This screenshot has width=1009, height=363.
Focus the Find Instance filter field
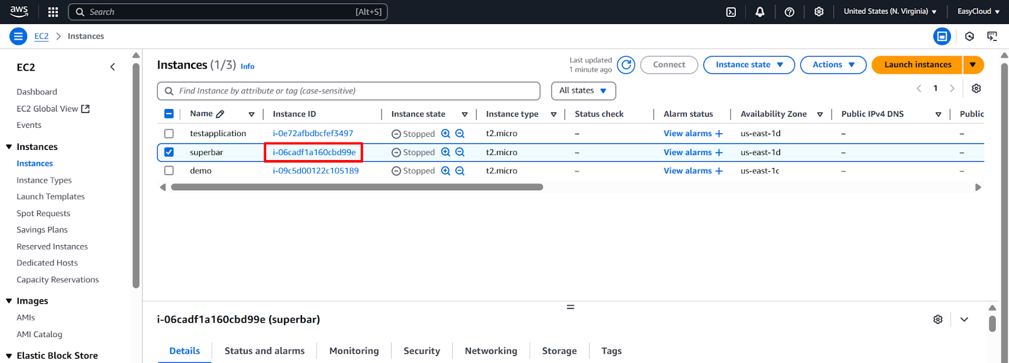coord(349,91)
